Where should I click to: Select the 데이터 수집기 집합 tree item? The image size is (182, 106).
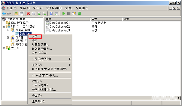coord(23,26)
